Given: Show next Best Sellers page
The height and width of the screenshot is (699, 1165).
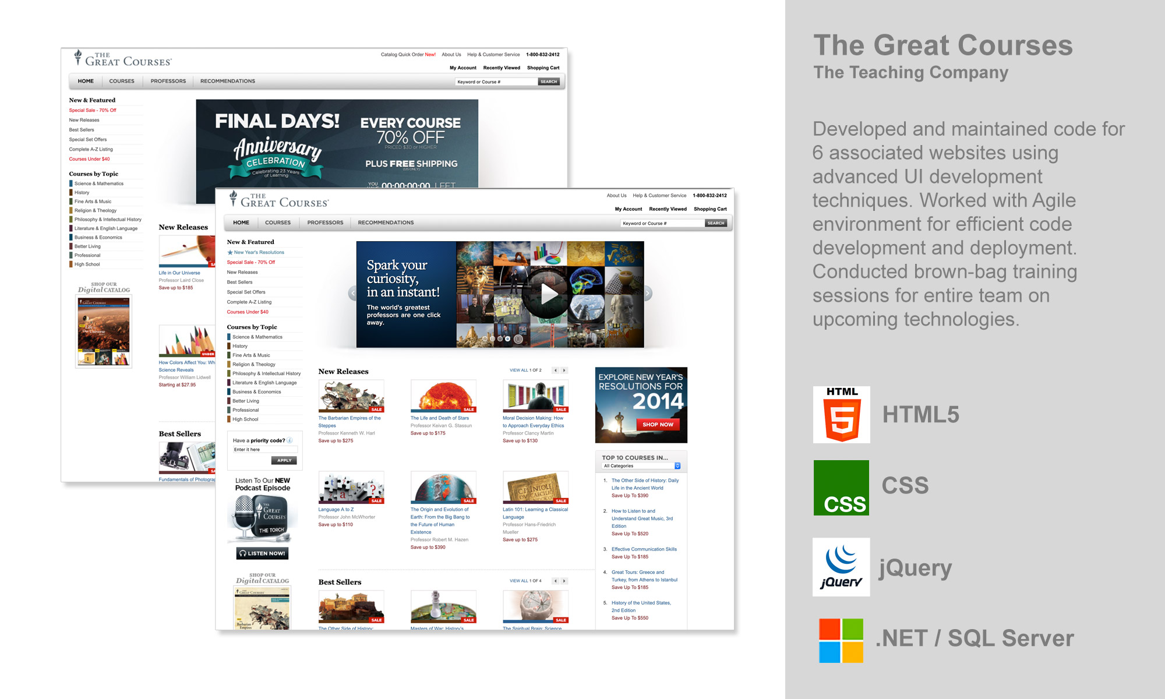Looking at the screenshot, I should (564, 581).
